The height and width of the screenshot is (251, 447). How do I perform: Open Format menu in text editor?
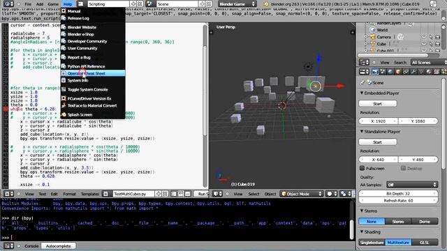point(69,194)
